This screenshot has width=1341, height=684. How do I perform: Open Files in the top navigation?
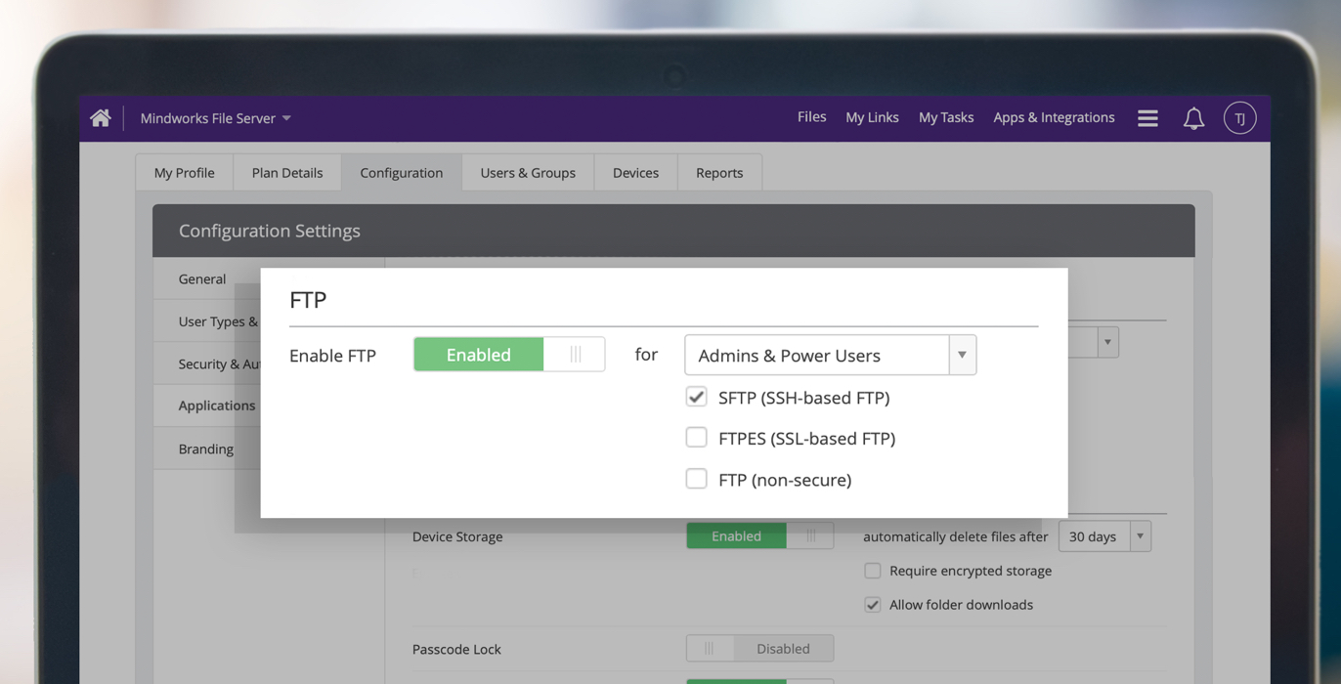point(811,117)
